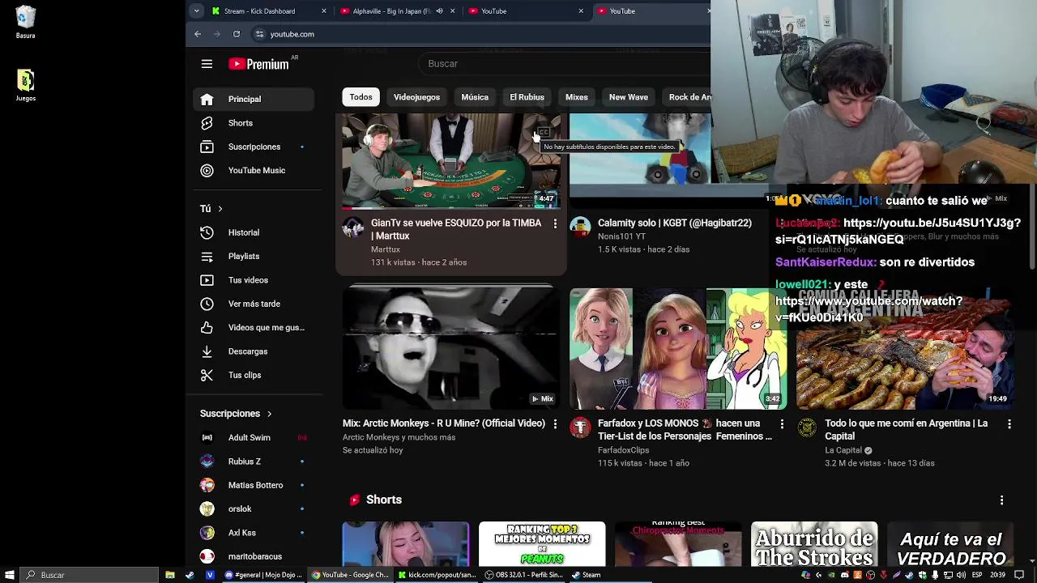Open Videos que me gustan list
This screenshot has width=1037, height=583.
[x=254, y=327]
